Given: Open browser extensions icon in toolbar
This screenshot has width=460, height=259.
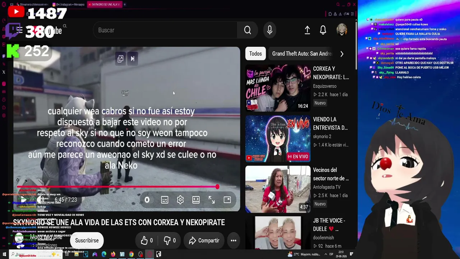Looking at the screenshot, I should tap(330, 14).
